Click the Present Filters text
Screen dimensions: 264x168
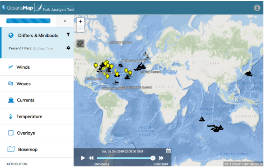[x=20, y=48]
